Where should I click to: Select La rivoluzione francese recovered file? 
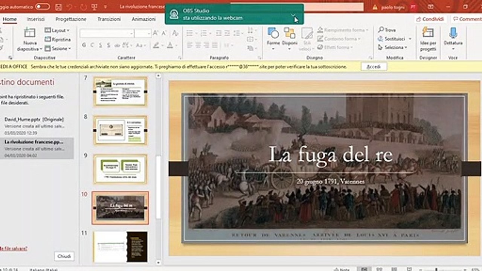tap(37, 148)
